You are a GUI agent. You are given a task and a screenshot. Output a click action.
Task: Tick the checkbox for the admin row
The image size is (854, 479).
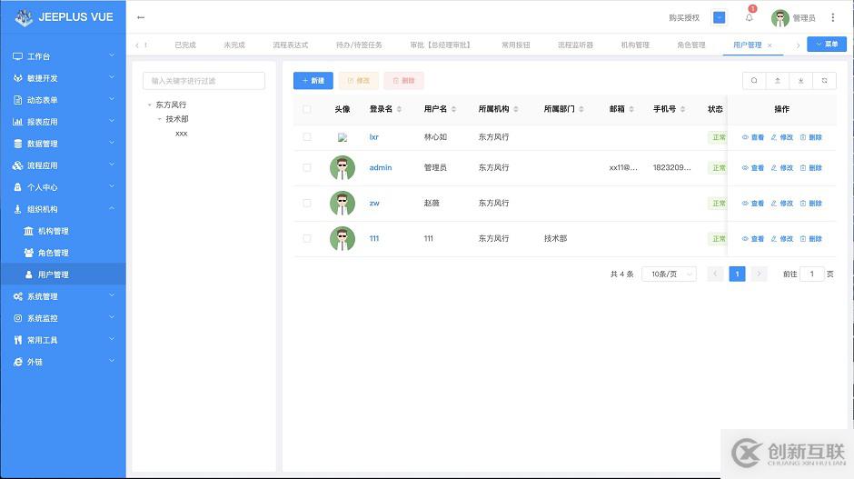pyautogui.click(x=307, y=168)
